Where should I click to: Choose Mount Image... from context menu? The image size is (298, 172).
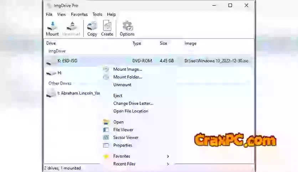127,69
